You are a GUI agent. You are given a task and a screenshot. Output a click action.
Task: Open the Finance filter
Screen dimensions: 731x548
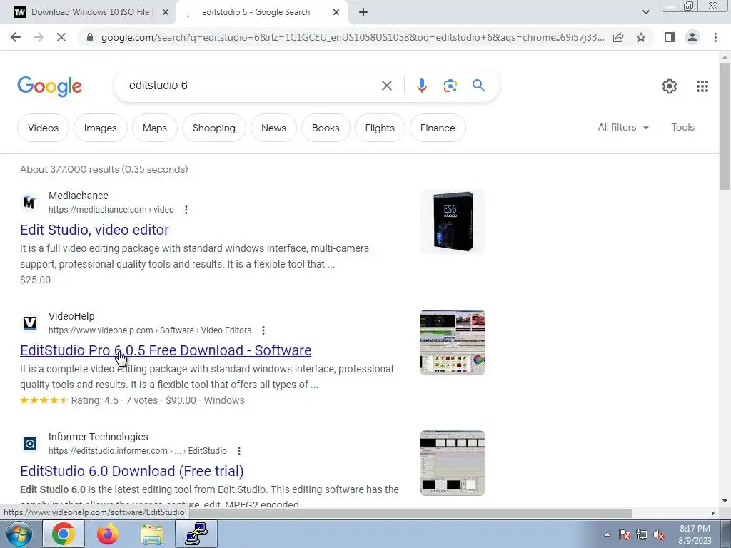(438, 128)
